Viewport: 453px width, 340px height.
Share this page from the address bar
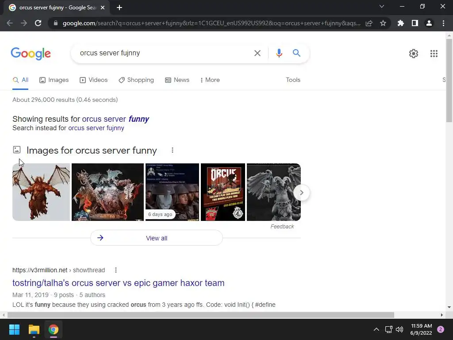369,23
